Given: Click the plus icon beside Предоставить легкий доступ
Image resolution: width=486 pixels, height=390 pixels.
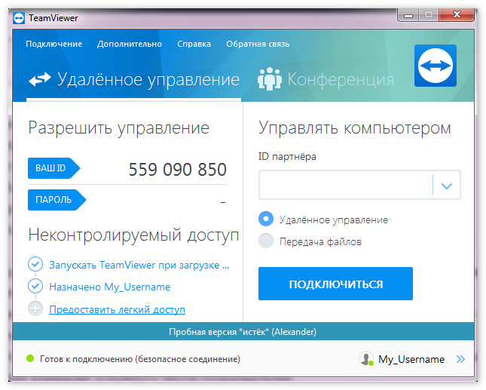Looking at the screenshot, I should (35, 309).
